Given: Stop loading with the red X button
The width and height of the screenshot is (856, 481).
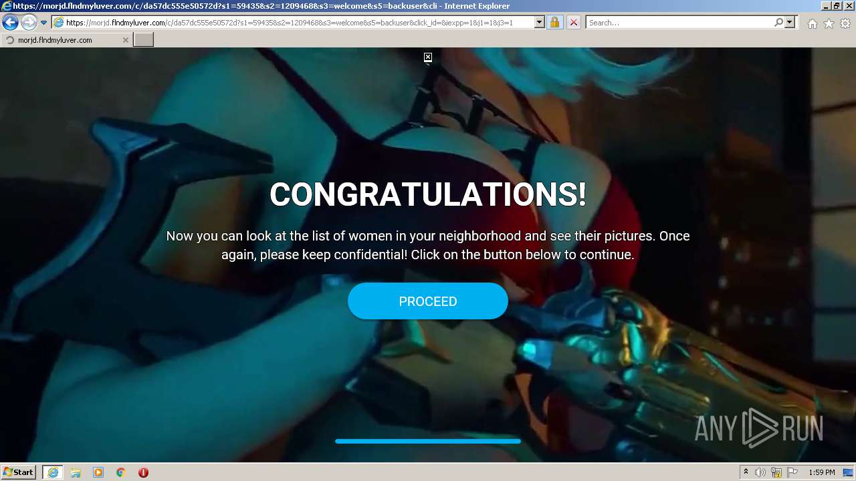Looking at the screenshot, I should coord(574,23).
